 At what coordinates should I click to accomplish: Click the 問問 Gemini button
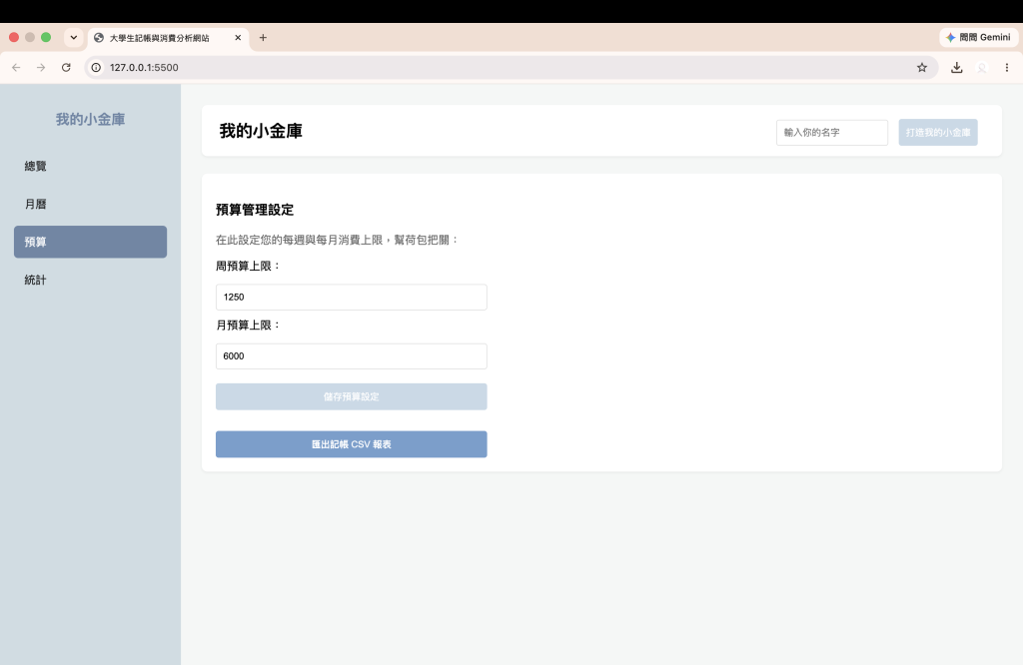pyautogui.click(x=978, y=37)
